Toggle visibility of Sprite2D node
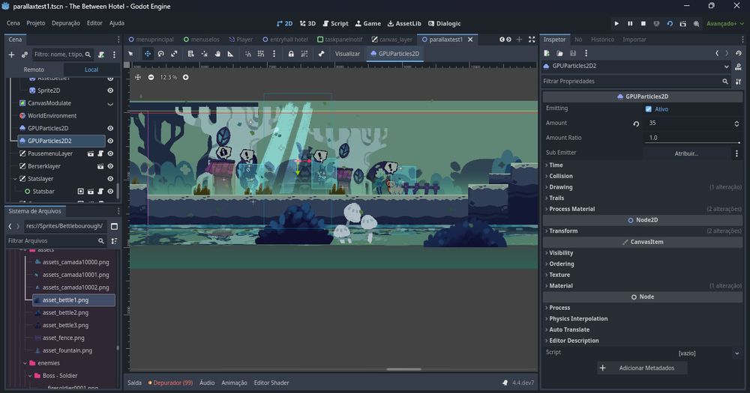Image resolution: width=750 pixels, height=393 pixels. 110,91
